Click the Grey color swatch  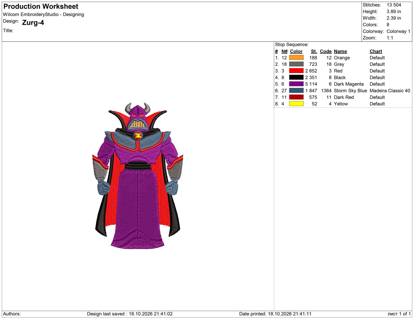click(x=296, y=64)
